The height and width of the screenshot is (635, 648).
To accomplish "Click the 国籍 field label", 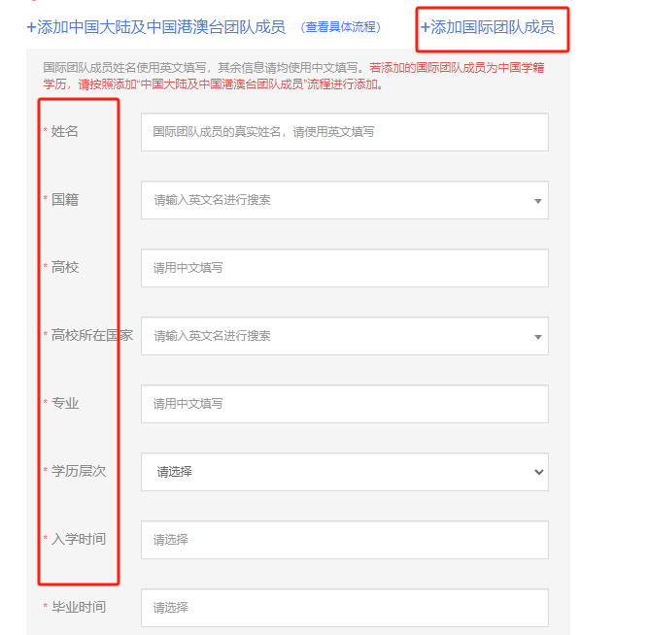I will (65, 199).
